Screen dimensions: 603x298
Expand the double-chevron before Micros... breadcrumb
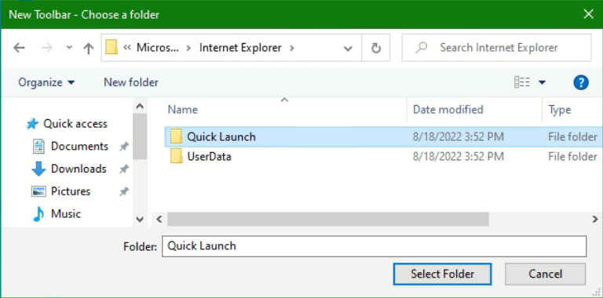(127, 48)
